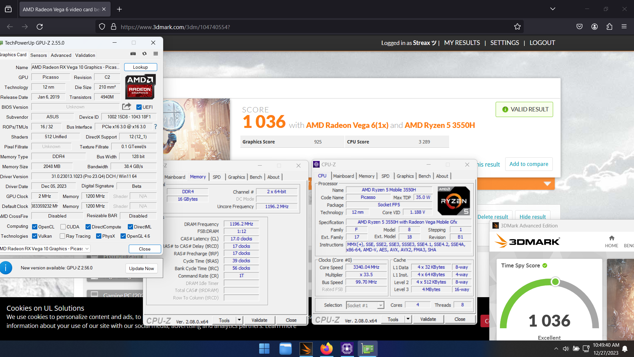
Task: Open the Firefox application menu
Action: click(x=624, y=27)
